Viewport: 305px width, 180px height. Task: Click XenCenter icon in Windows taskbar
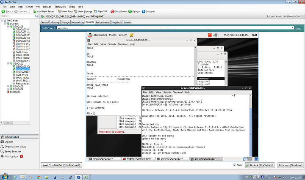point(79,177)
